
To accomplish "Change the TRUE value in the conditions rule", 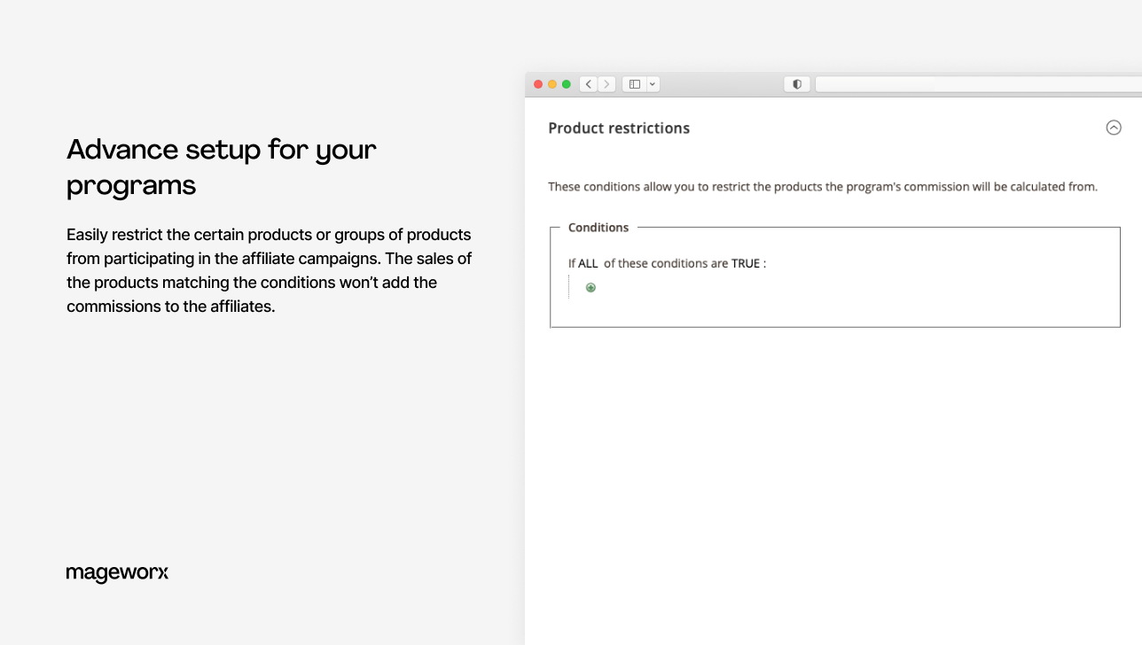I will pos(746,263).
